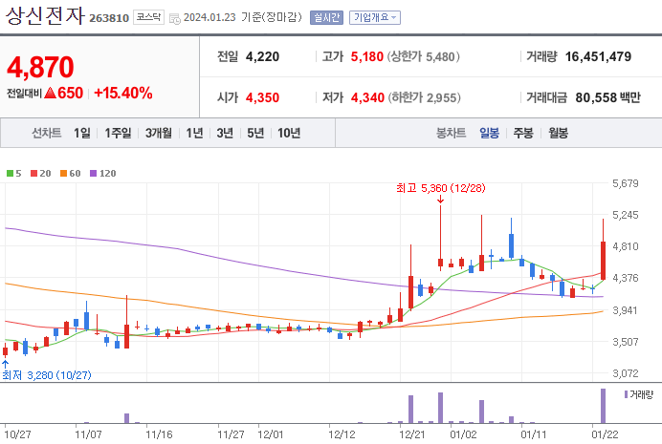Select the 1년 line chart tab
The image size is (662, 444).
[194, 133]
